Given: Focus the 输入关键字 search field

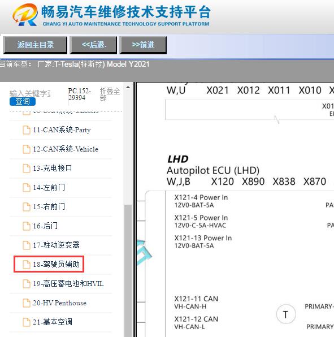Looking at the screenshot, I should pos(30,93).
